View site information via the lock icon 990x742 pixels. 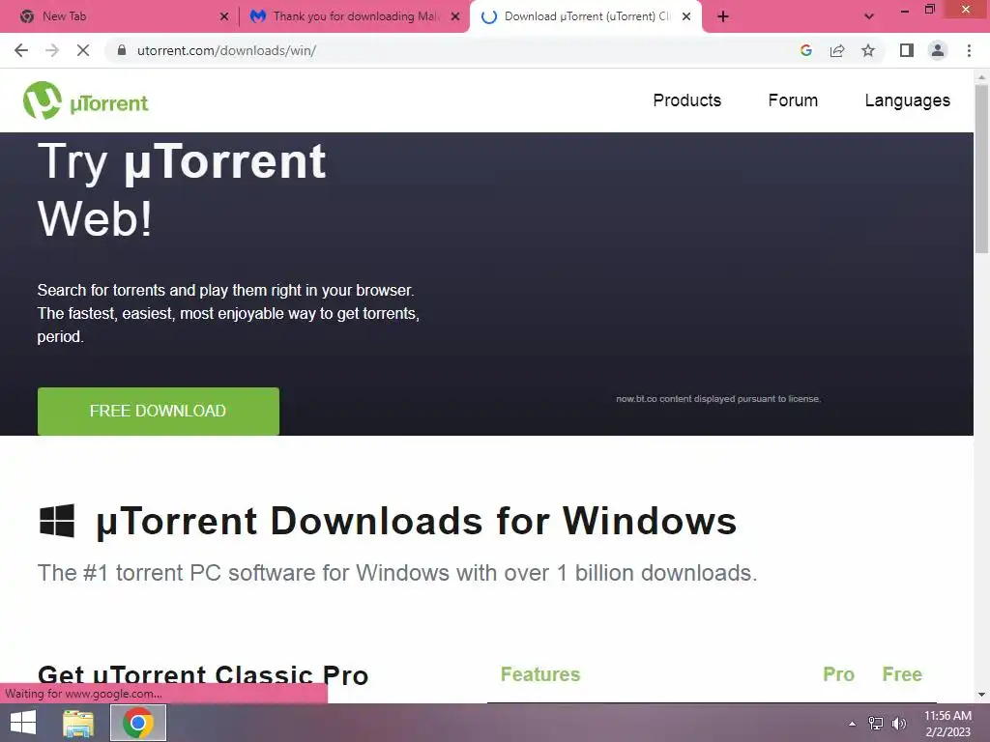click(x=122, y=50)
